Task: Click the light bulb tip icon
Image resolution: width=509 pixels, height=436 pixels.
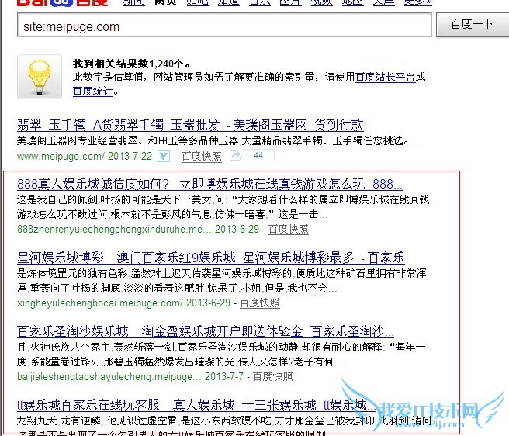Action: [40, 77]
